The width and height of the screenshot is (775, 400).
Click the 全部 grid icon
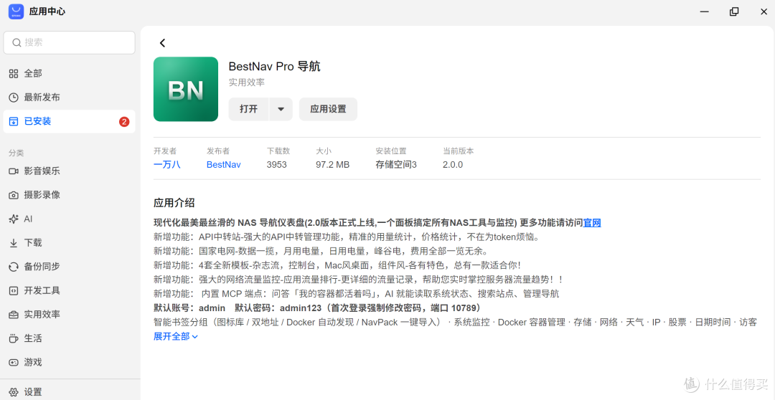coord(14,74)
